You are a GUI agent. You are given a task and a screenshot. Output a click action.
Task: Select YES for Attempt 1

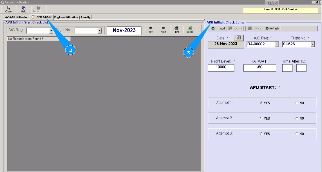pos(261,103)
